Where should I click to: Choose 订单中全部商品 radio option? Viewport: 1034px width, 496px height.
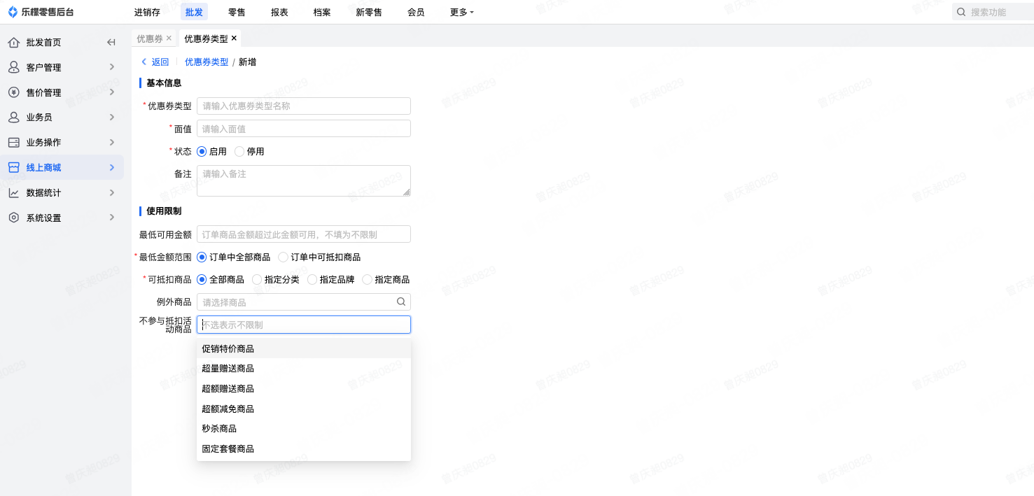(202, 257)
